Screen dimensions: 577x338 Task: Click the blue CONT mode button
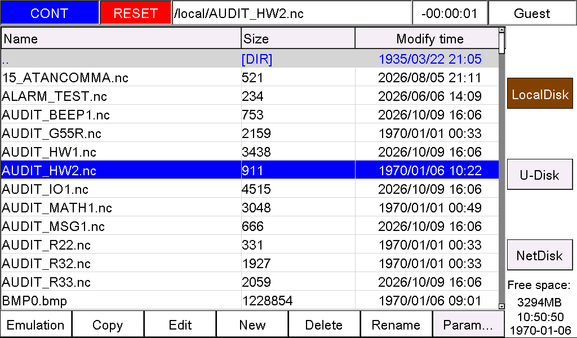(x=50, y=13)
